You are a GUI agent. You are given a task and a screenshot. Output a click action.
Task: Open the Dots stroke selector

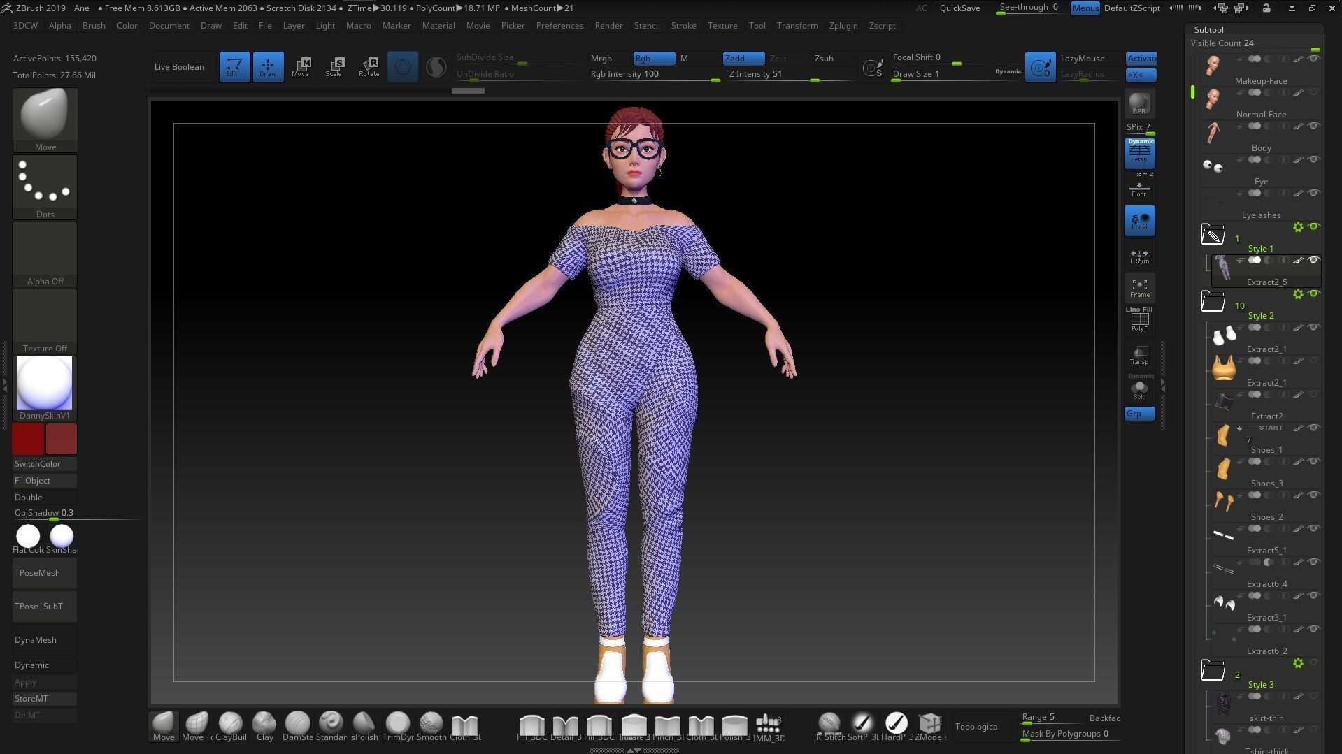(45, 187)
